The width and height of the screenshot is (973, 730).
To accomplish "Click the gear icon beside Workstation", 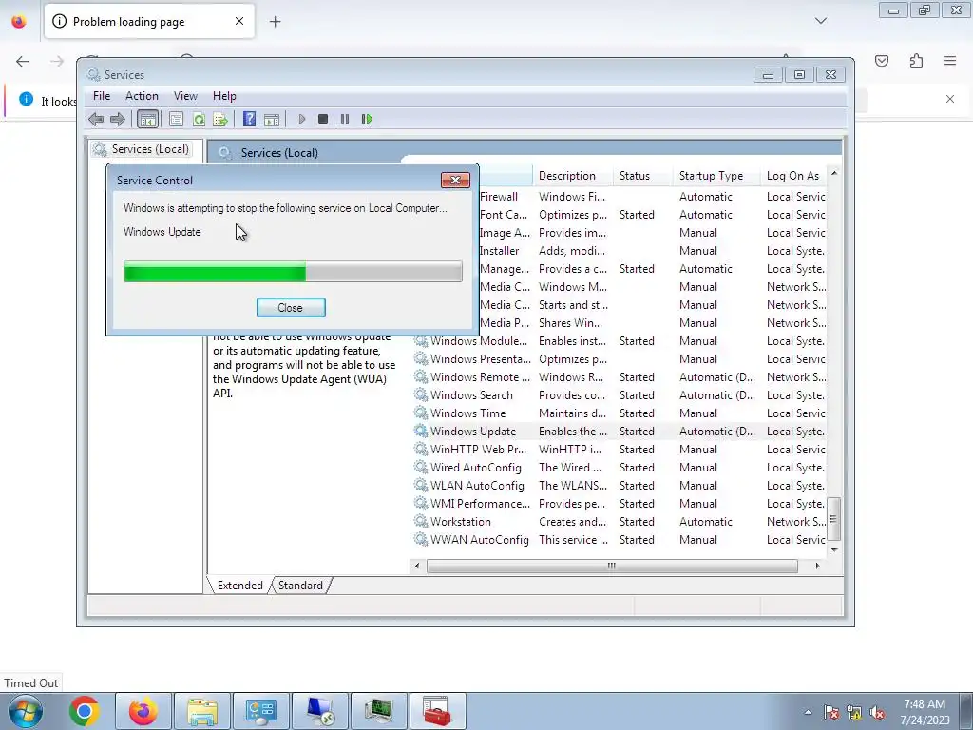I will pyautogui.click(x=421, y=522).
